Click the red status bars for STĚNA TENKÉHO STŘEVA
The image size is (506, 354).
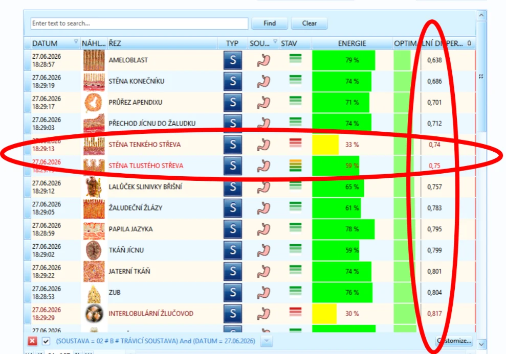click(295, 143)
